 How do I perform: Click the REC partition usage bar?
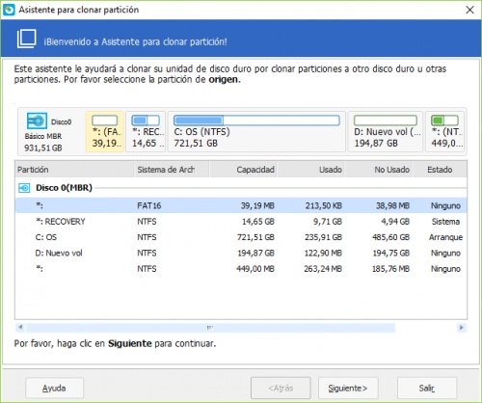(x=146, y=121)
